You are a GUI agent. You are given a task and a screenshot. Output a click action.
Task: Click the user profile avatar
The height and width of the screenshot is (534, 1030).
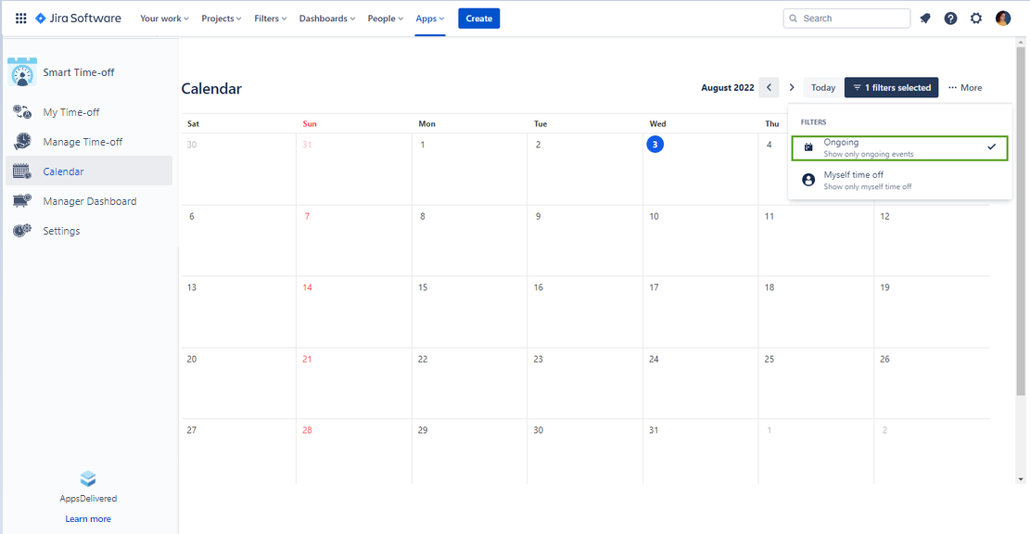1003,19
